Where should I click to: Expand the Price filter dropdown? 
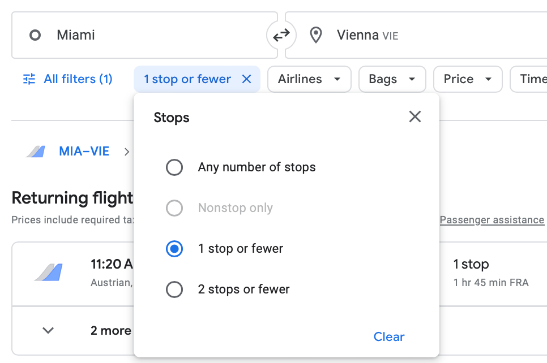tap(468, 79)
